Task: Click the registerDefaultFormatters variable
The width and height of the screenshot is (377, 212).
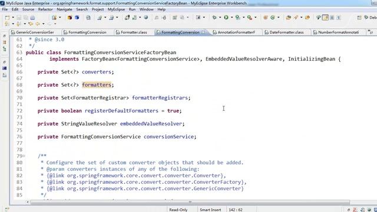Action: click(121, 111)
